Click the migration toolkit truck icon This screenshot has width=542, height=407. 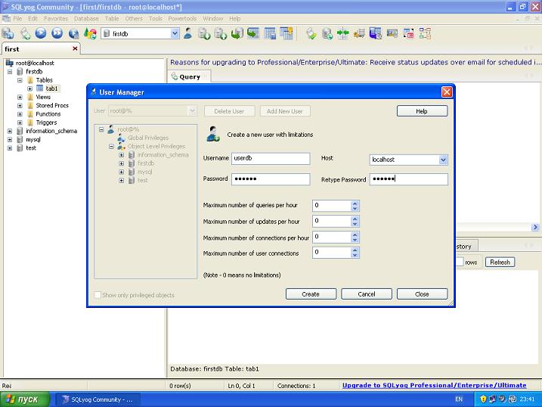click(x=360, y=33)
